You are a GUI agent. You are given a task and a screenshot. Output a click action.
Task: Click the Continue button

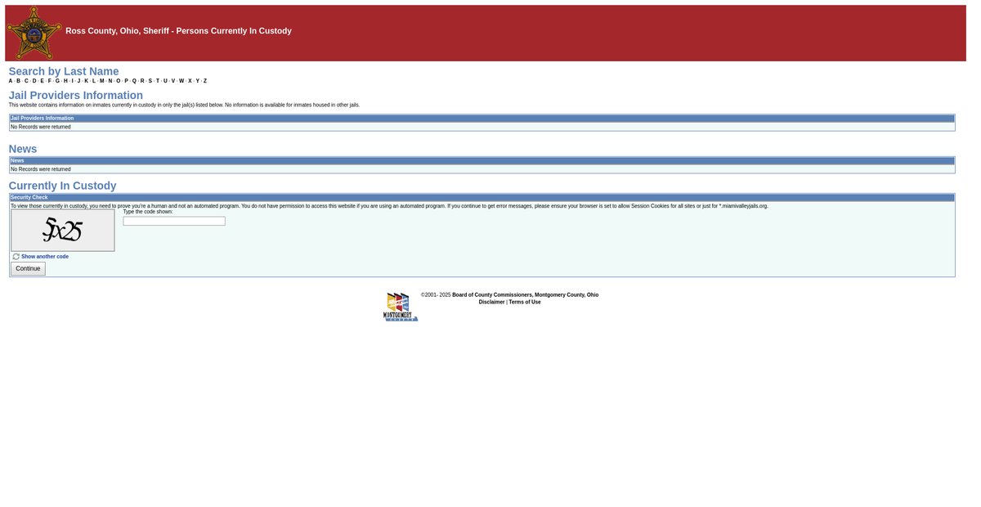28,268
